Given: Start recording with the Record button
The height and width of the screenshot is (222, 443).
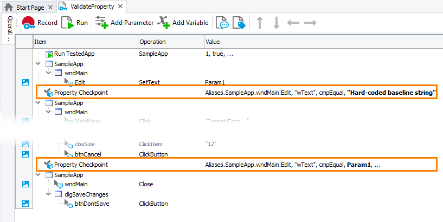Looking at the screenshot, I should click(40, 23).
